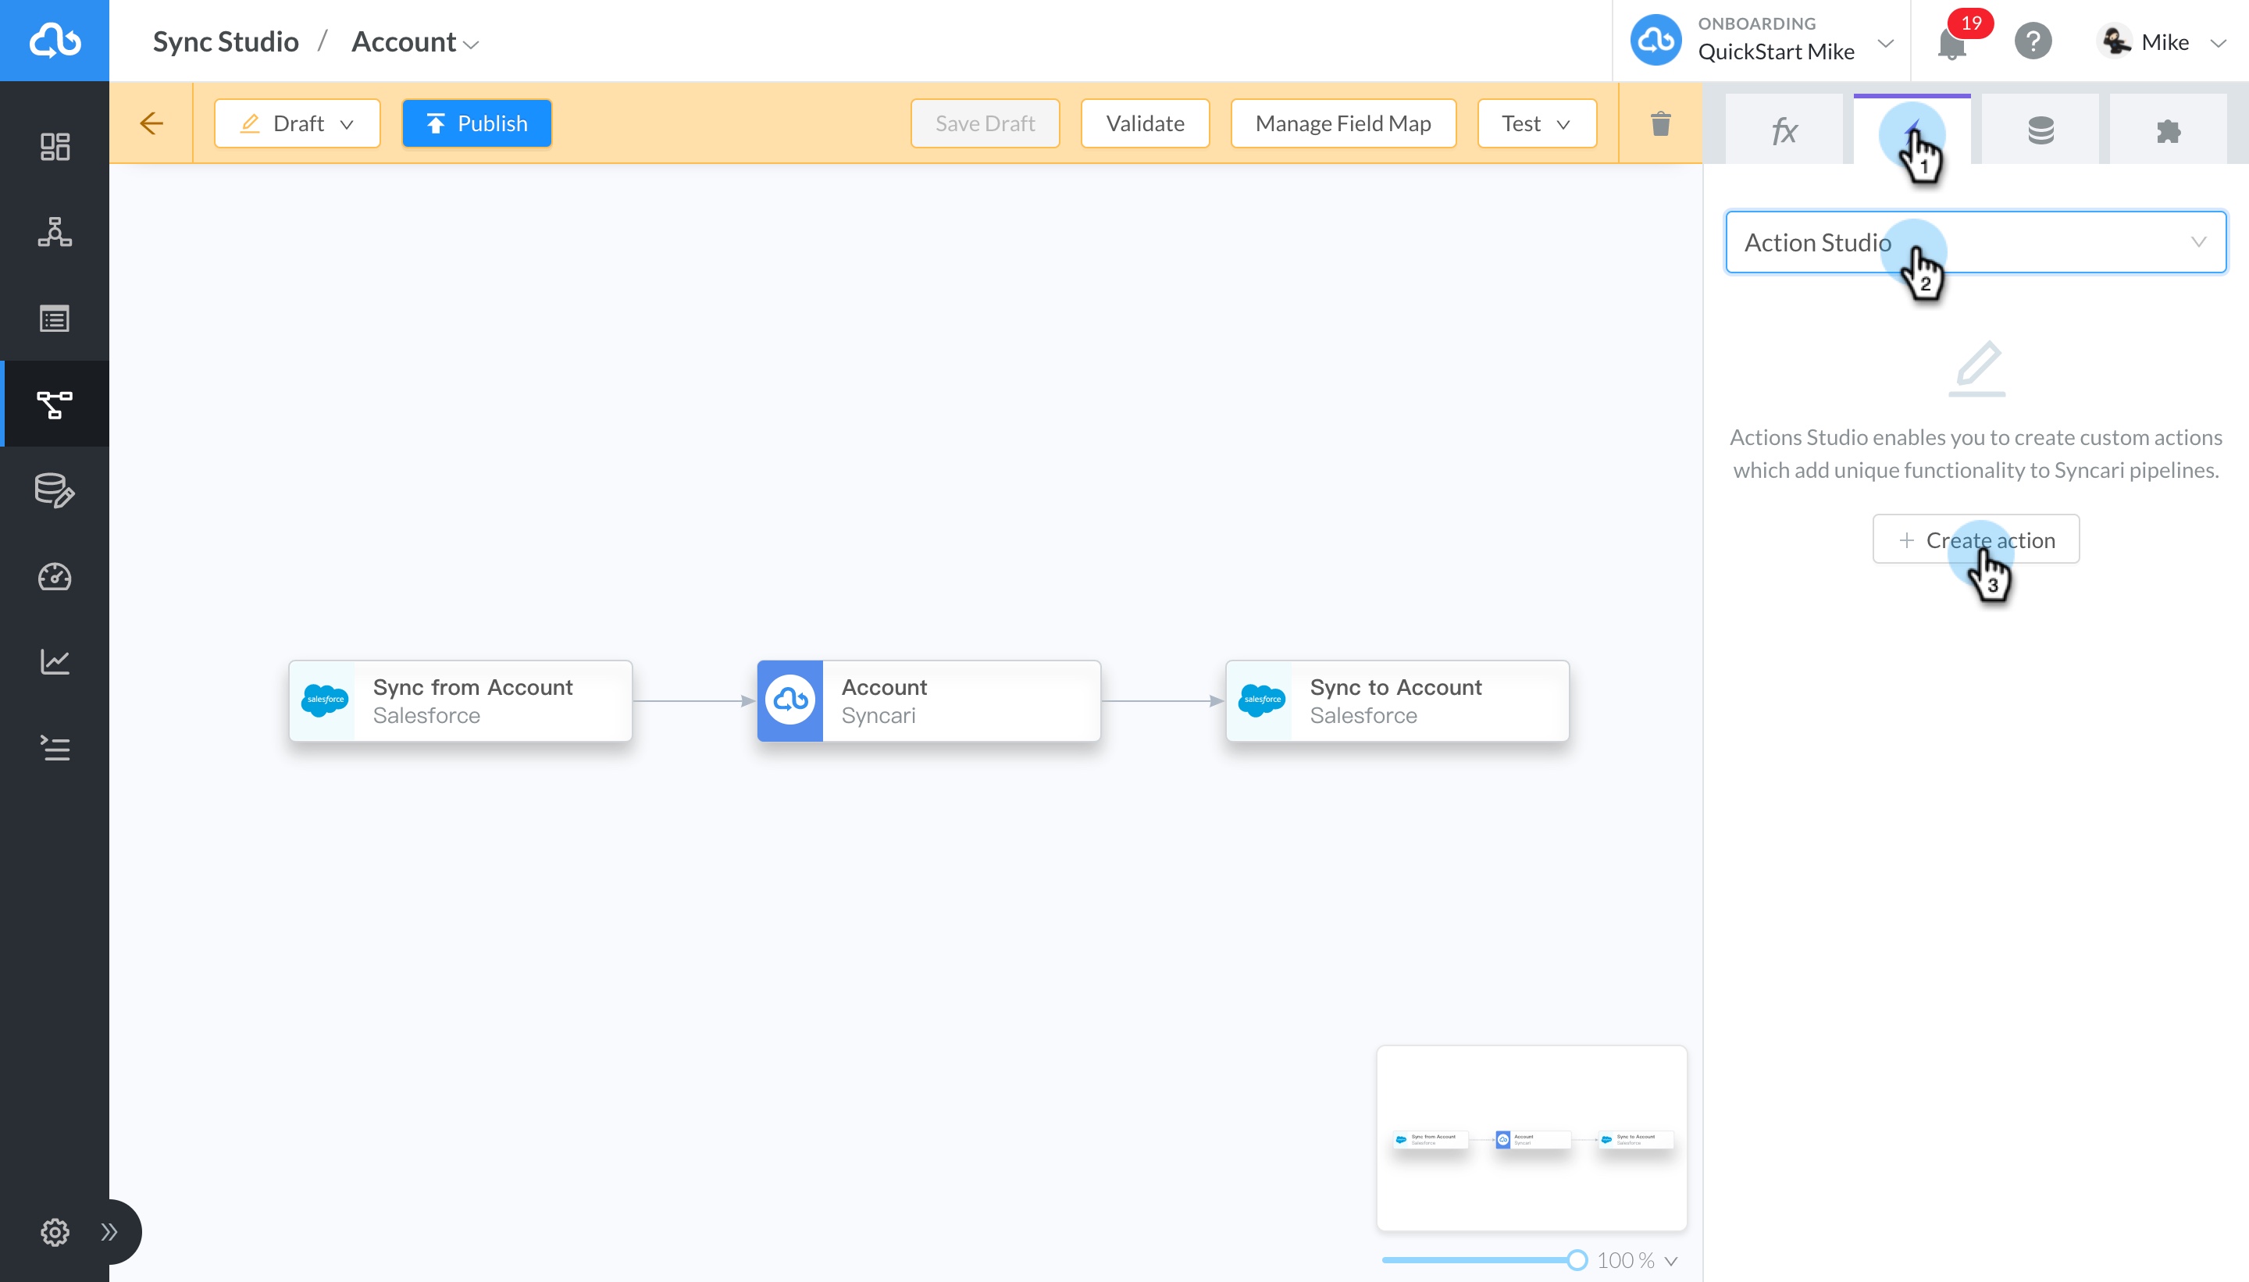Open the 100 % zoom level dropdown

(1637, 1260)
